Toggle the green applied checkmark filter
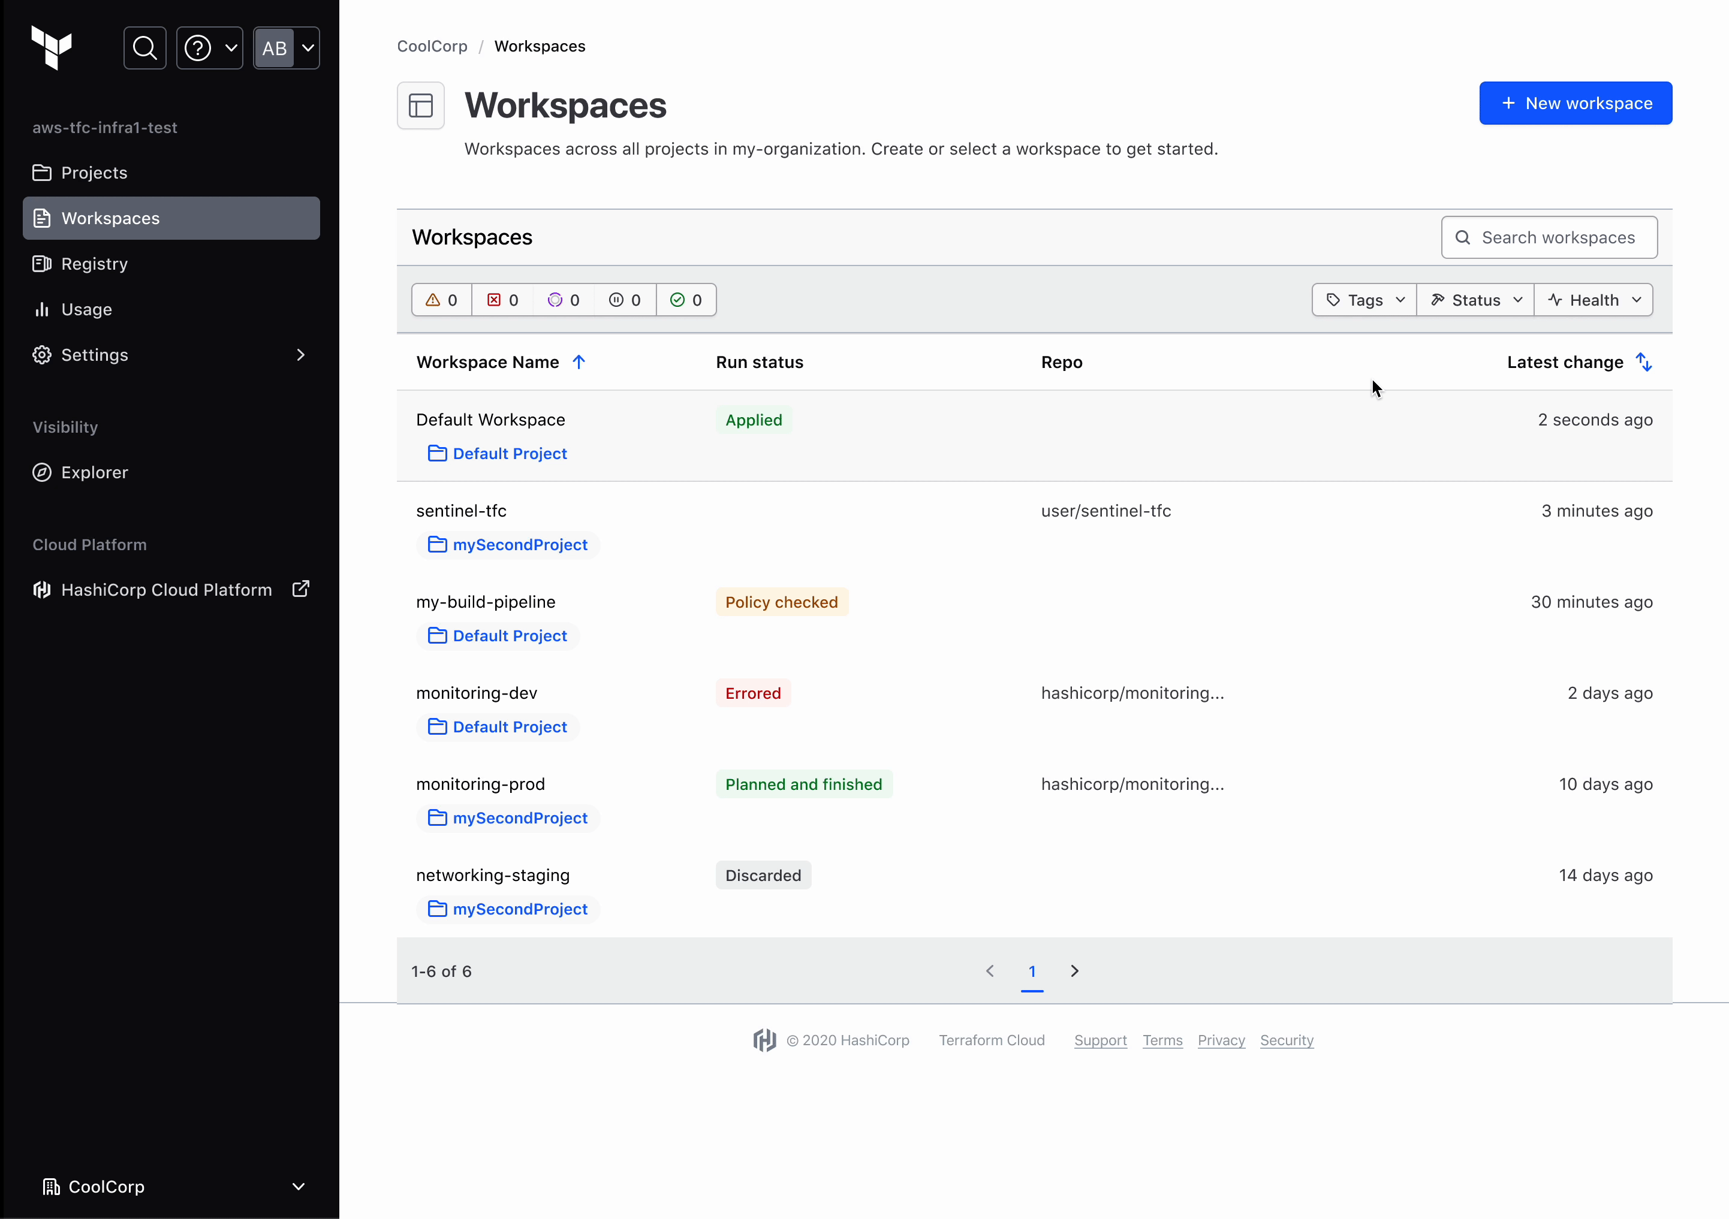 [x=686, y=300]
